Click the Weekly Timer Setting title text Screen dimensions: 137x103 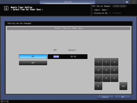click(x=21, y=7)
